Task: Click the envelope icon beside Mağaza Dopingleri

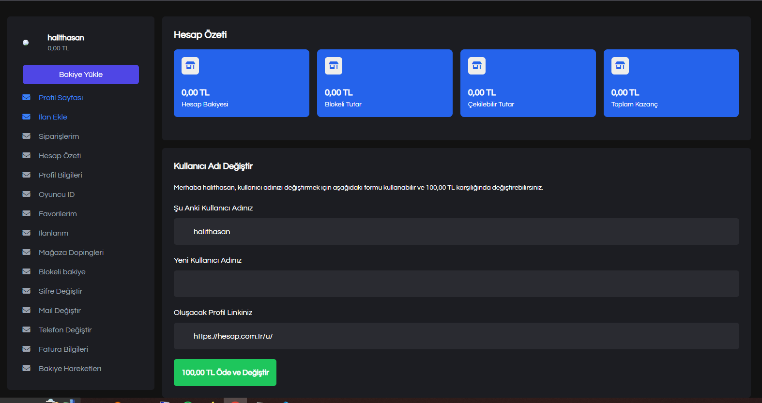Action: [27, 252]
